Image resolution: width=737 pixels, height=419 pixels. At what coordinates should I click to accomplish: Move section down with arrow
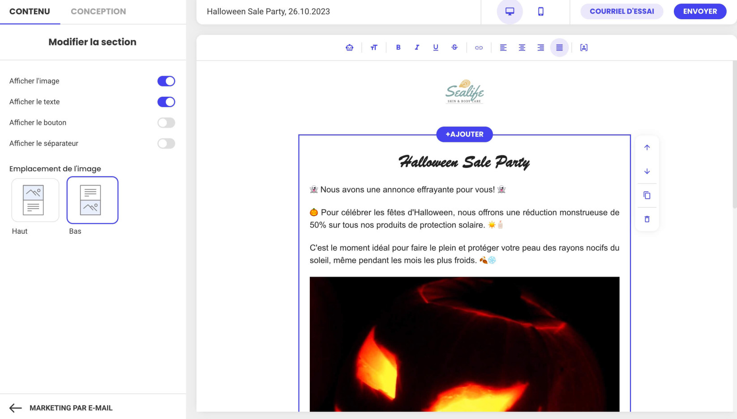point(647,171)
